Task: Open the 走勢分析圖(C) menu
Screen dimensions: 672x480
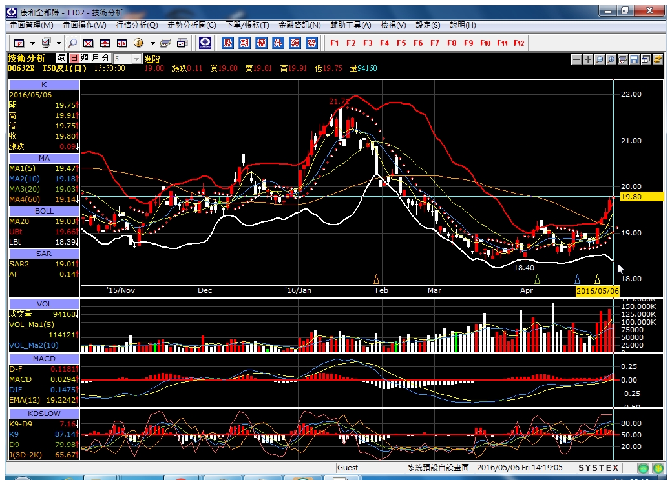Action: [192, 25]
